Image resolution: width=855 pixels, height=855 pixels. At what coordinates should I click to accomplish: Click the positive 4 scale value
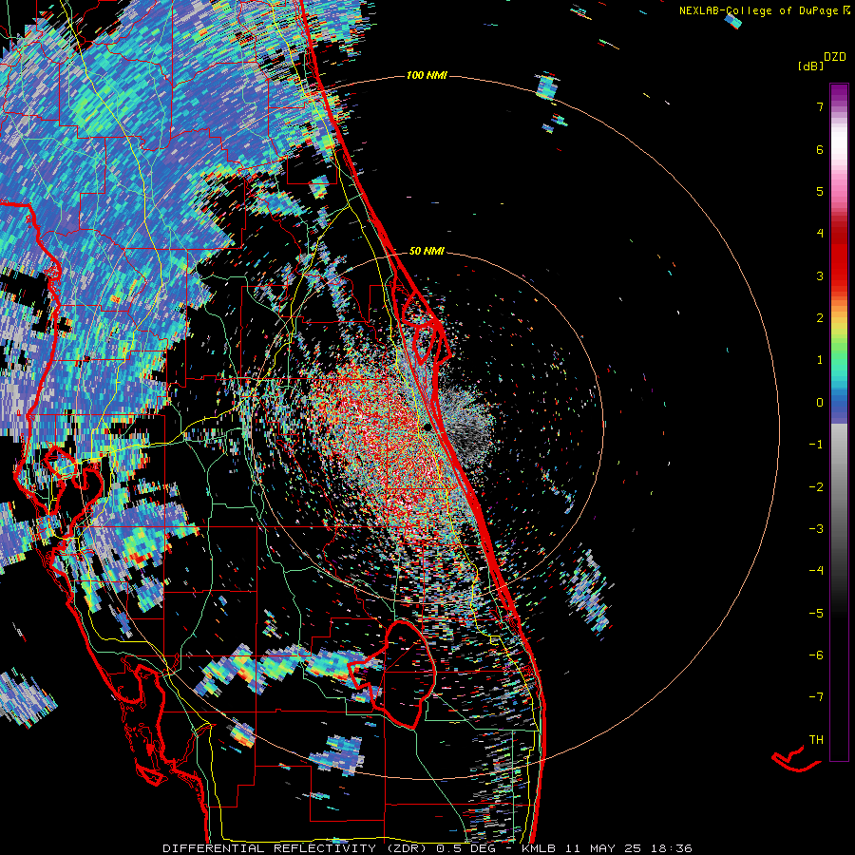coord(820,234)
